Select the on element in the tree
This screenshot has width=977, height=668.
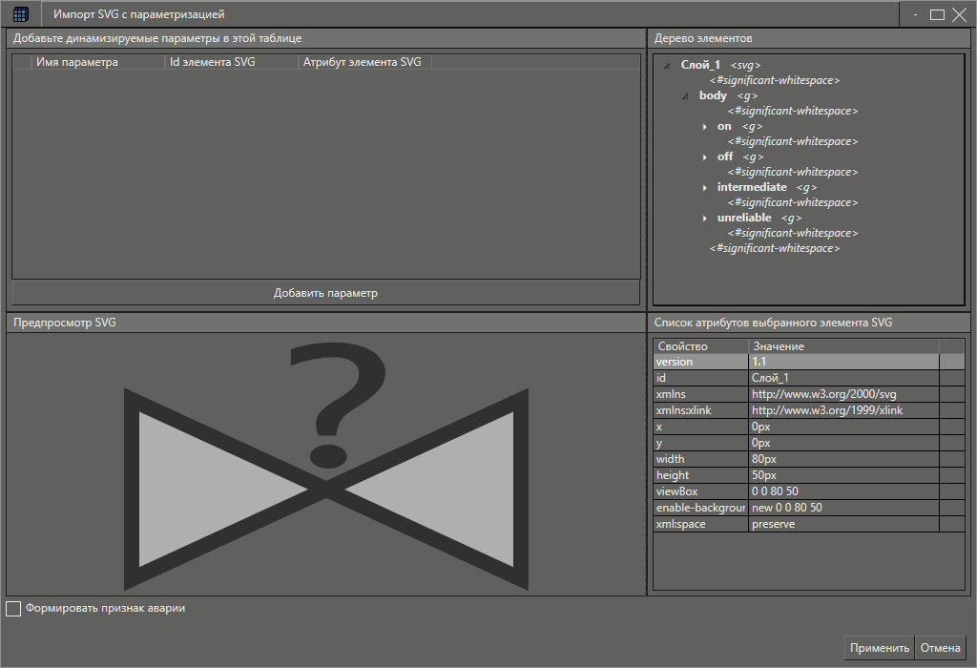[x=723, y=125]
